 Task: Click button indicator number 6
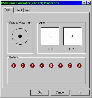[x=60, y=66]
